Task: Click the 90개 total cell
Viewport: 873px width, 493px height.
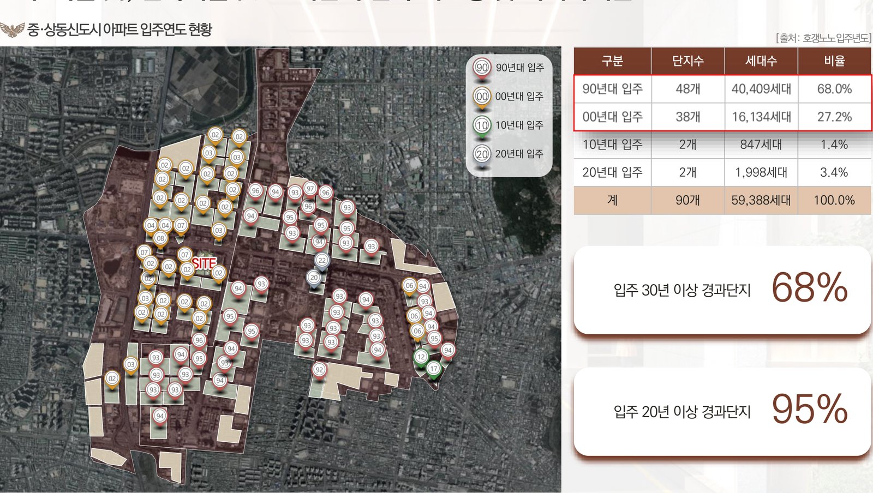Action: (x=687, y=200)
